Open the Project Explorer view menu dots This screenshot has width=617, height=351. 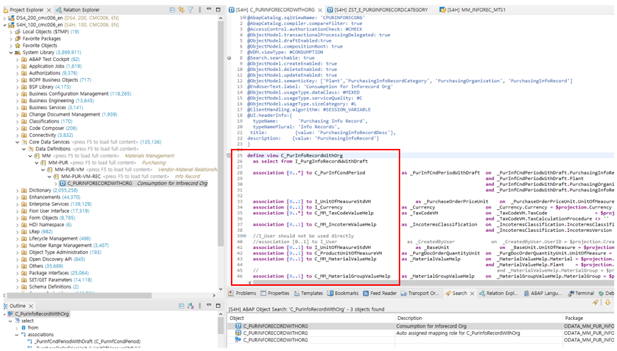(x=200, y=9)
